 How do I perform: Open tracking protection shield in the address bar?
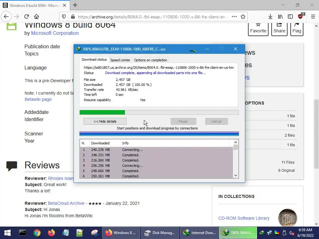pos(64,17)
